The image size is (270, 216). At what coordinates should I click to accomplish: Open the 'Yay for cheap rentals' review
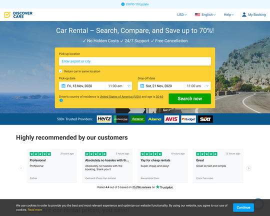click(162, 165)
